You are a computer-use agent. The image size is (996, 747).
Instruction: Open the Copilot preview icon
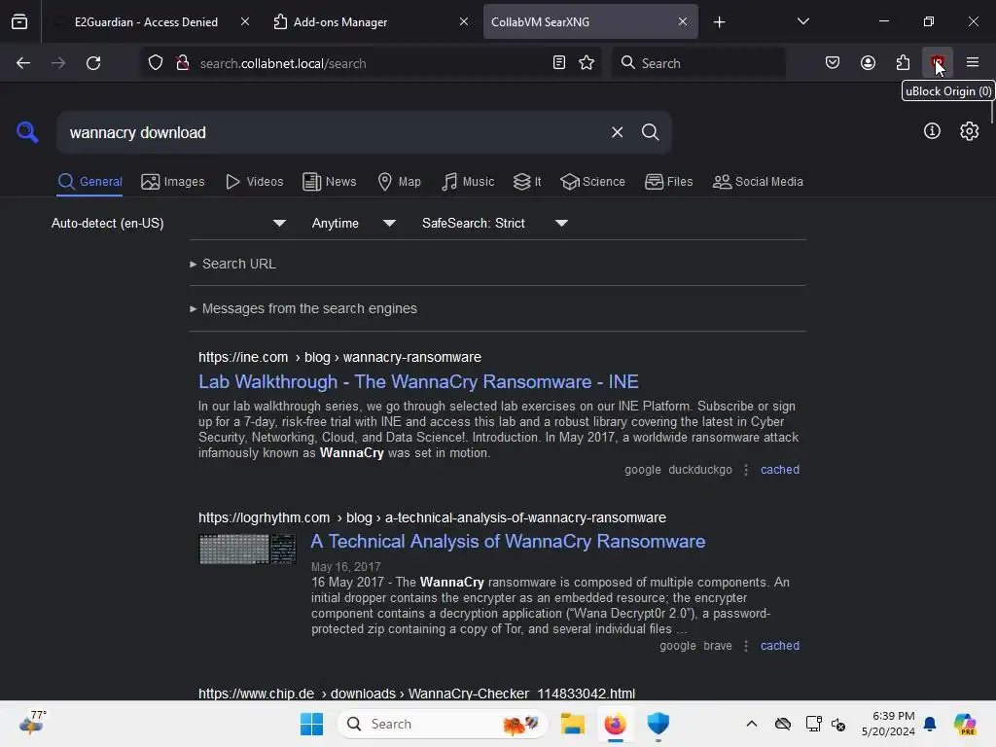[965, 724]
